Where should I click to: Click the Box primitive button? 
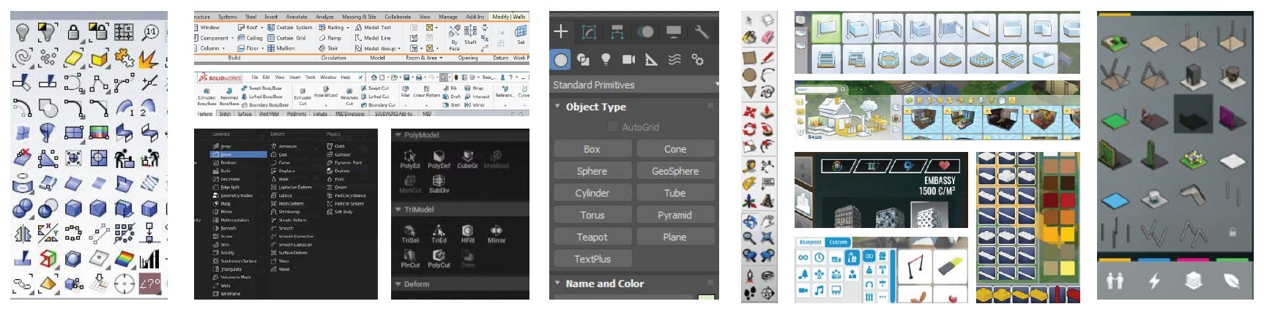click(x=592, y=149)
